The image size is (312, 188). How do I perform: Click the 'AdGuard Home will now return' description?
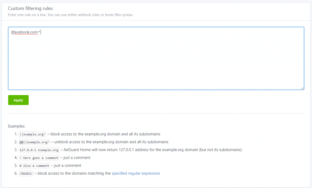(x=153, y=150)
